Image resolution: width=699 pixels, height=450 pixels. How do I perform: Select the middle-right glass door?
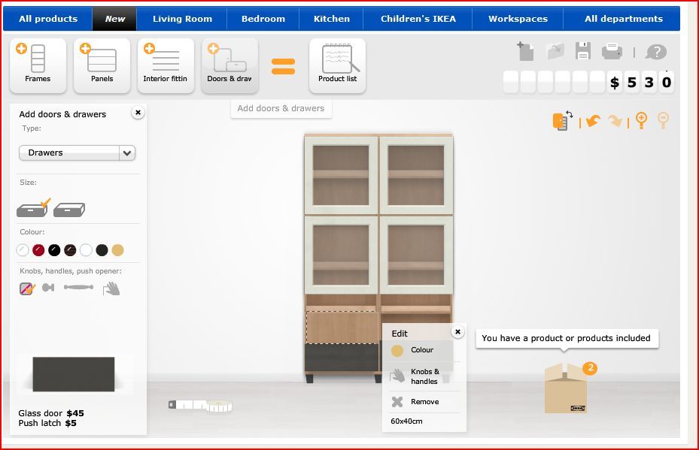coord(416,255)
